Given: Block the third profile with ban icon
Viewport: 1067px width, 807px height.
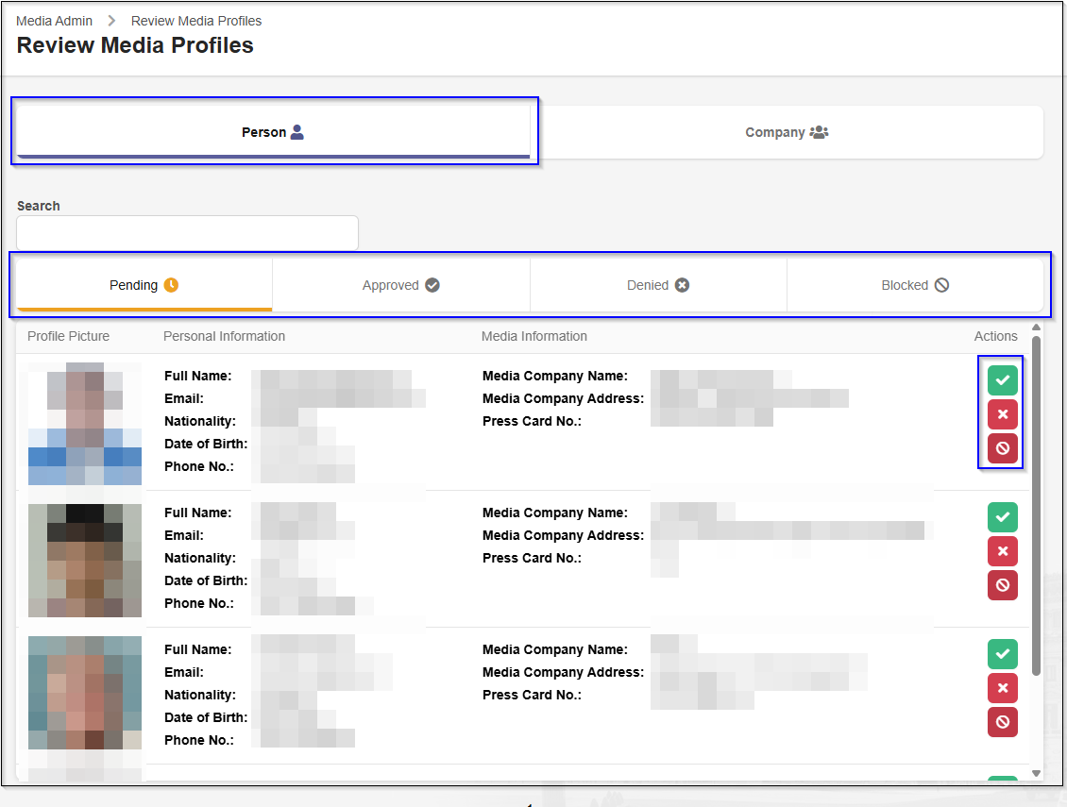Looking at the screenshot, I should coord(1002,722).
